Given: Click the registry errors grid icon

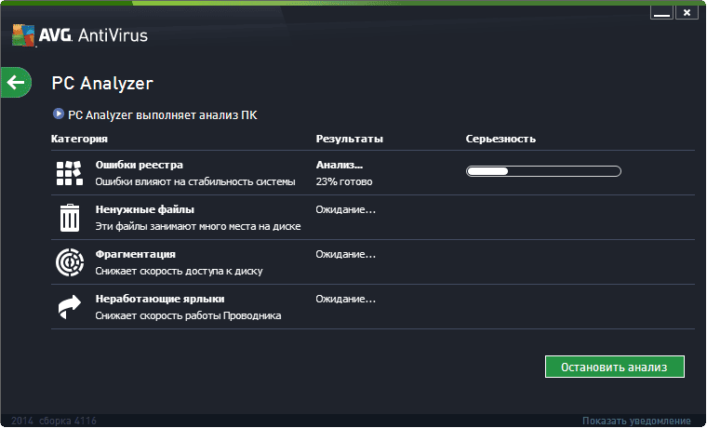Looking at the screenshot, I should click(70, 173).
